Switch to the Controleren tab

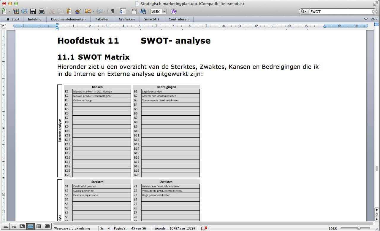(x=178, y=19)
